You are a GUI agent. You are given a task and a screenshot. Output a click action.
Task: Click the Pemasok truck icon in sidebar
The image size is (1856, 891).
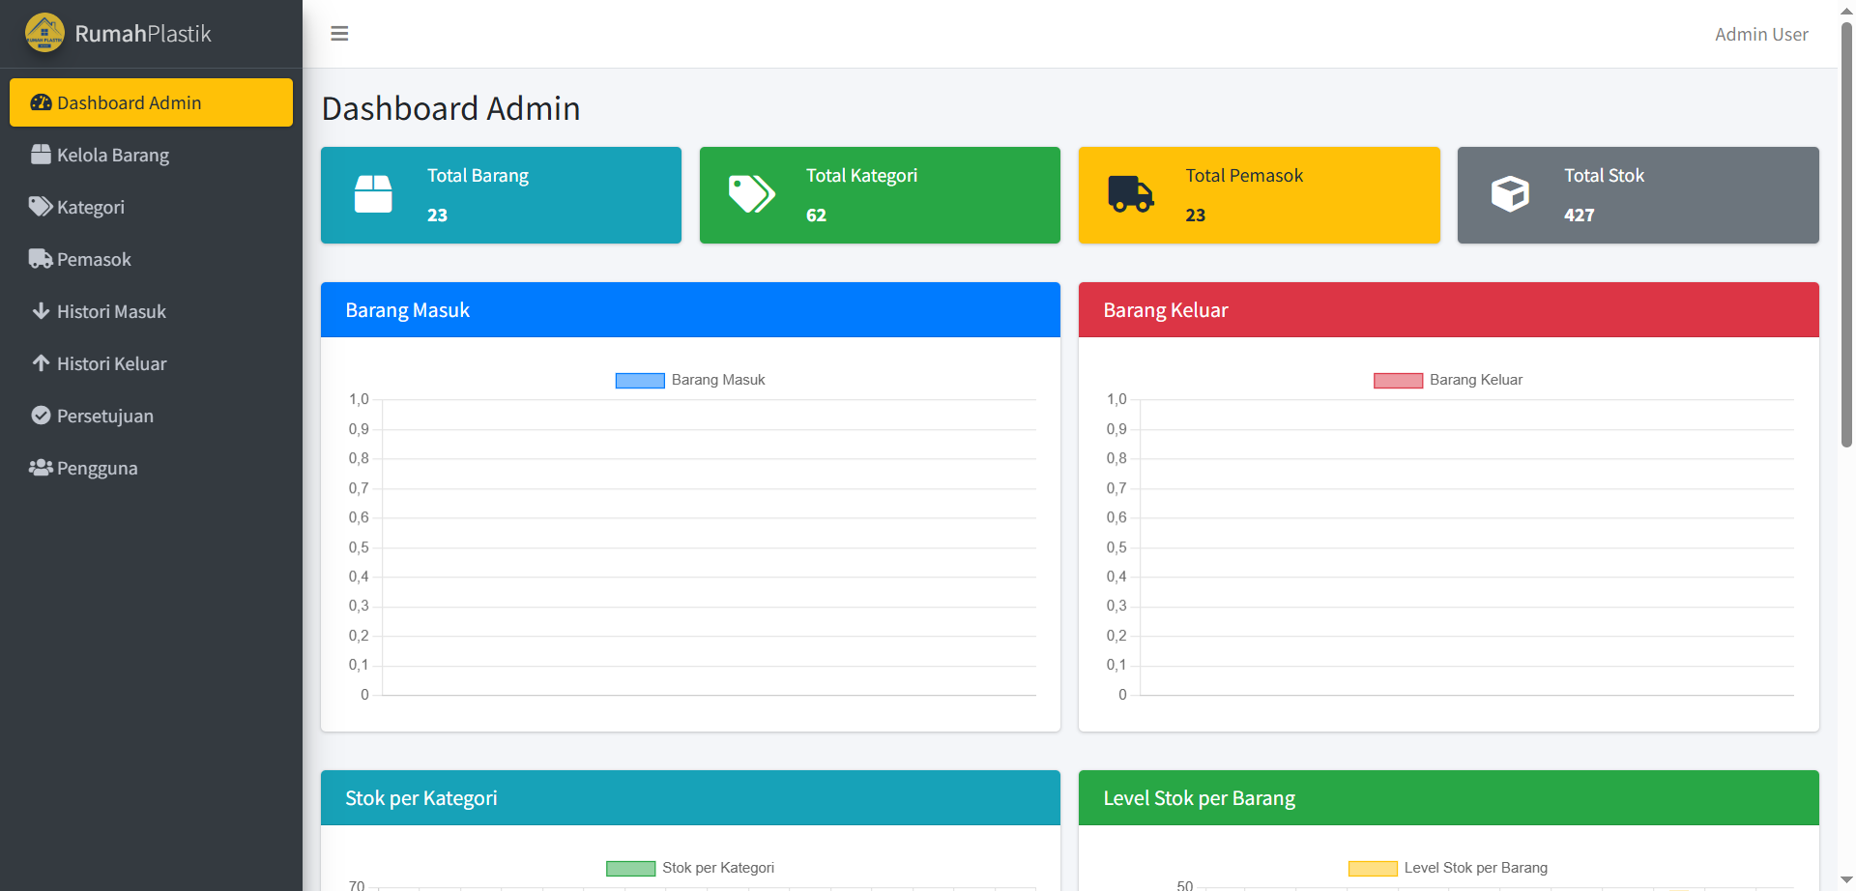(x=41, y=259)
